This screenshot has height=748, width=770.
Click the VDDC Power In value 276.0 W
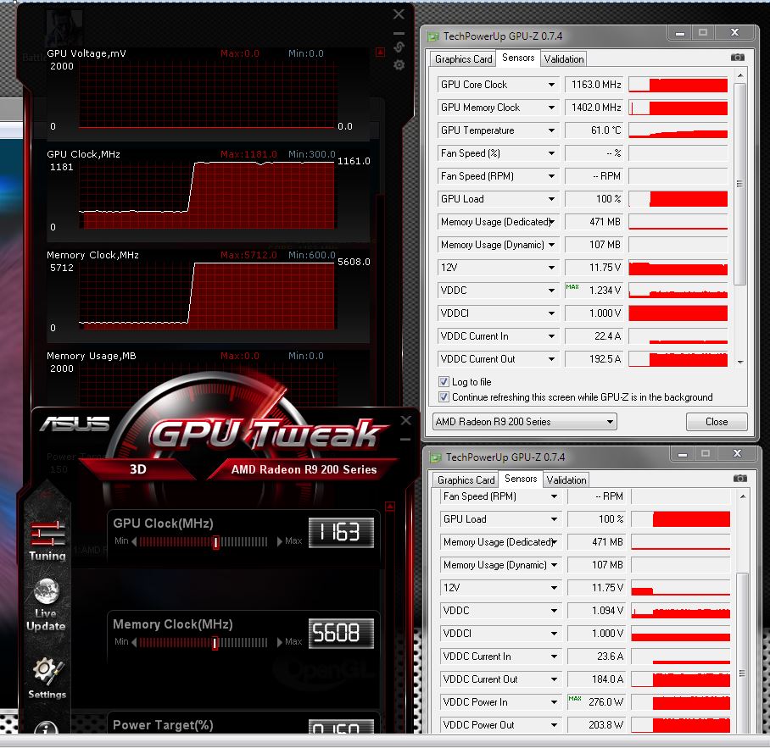[x=597, y=702]
